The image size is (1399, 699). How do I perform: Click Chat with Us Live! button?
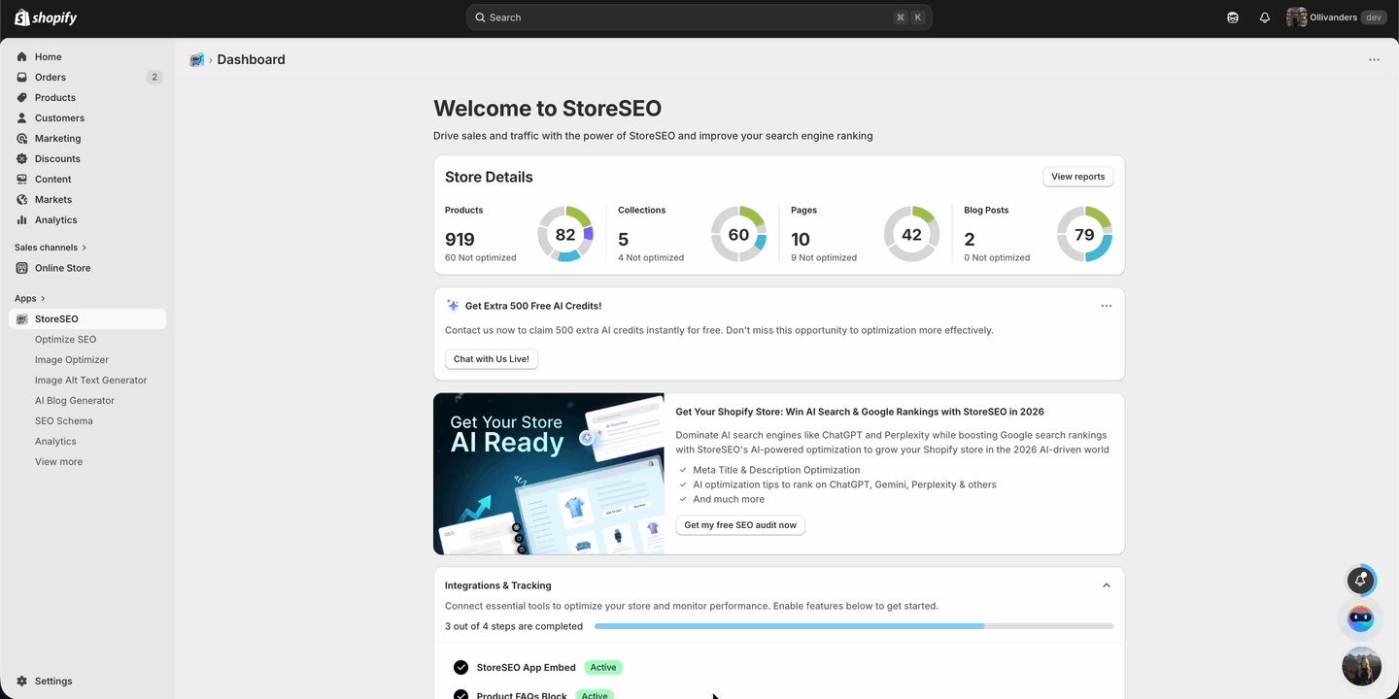pos(492,359)
